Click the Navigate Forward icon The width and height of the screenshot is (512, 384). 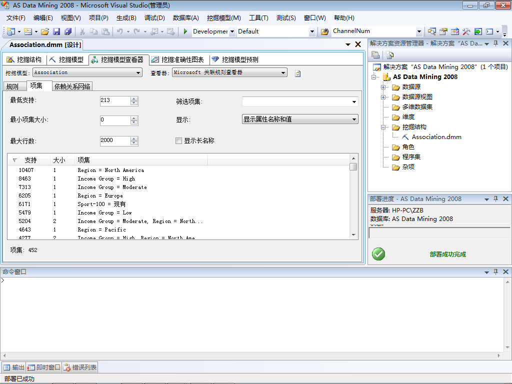point(171,31)
